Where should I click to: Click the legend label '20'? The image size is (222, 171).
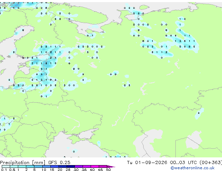click(60, 170)
